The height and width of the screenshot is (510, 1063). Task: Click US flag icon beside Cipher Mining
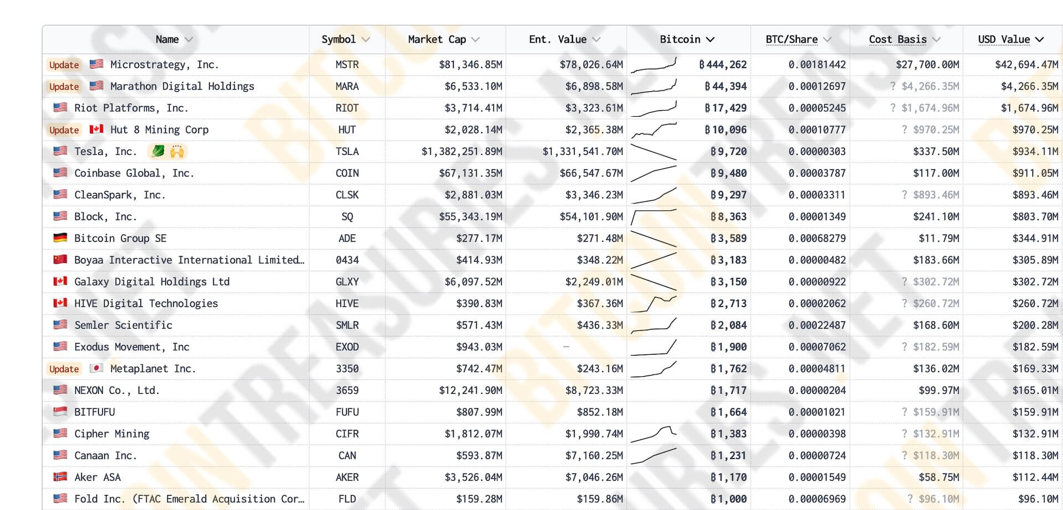60,433
